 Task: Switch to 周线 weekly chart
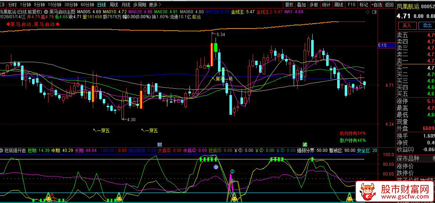tap(114, 5)
